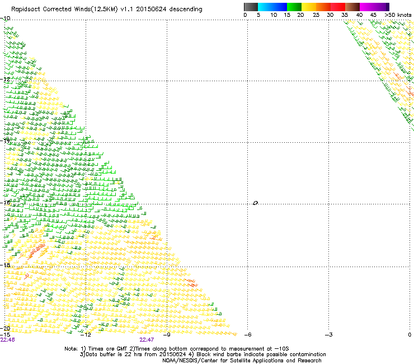414x364 pixels.
Task: Click the '>50 knots' legend label
Action: 398,15
